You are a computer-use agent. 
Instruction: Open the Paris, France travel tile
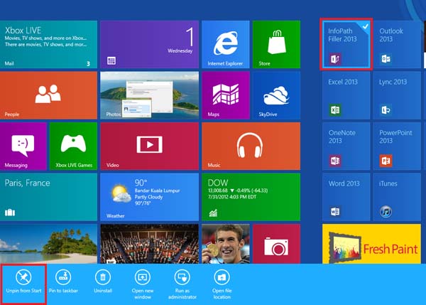(48, 197)
